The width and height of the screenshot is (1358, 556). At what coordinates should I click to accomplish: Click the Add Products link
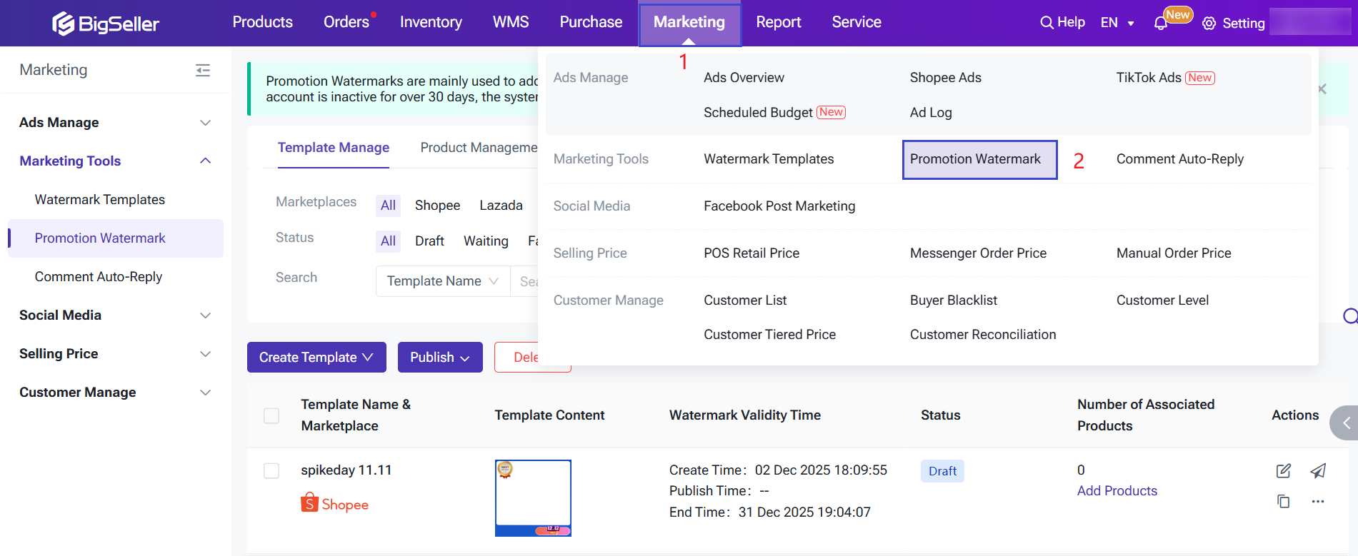coord(1117,491)
